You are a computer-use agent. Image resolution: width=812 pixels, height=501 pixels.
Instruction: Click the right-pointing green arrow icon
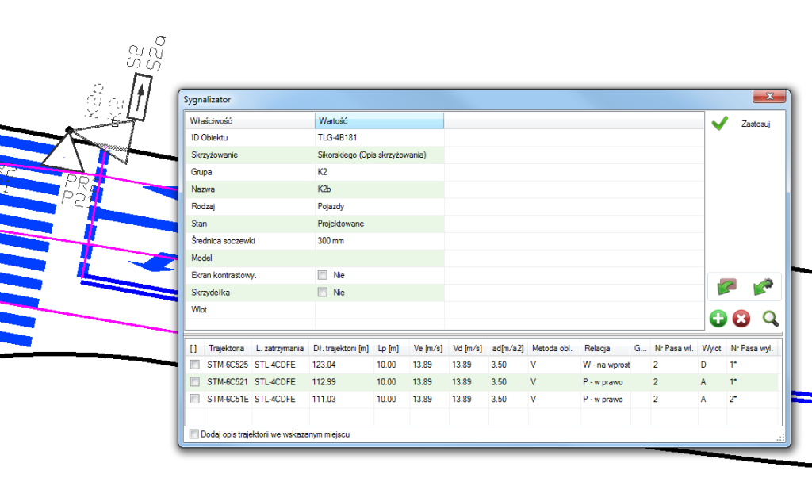coord(763,286)
